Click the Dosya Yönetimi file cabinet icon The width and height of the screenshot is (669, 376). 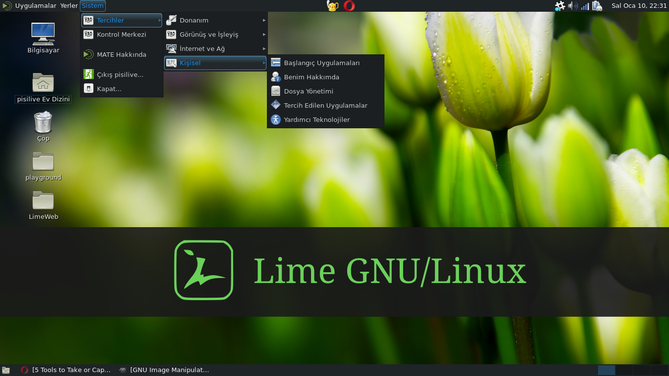[276, 91]
